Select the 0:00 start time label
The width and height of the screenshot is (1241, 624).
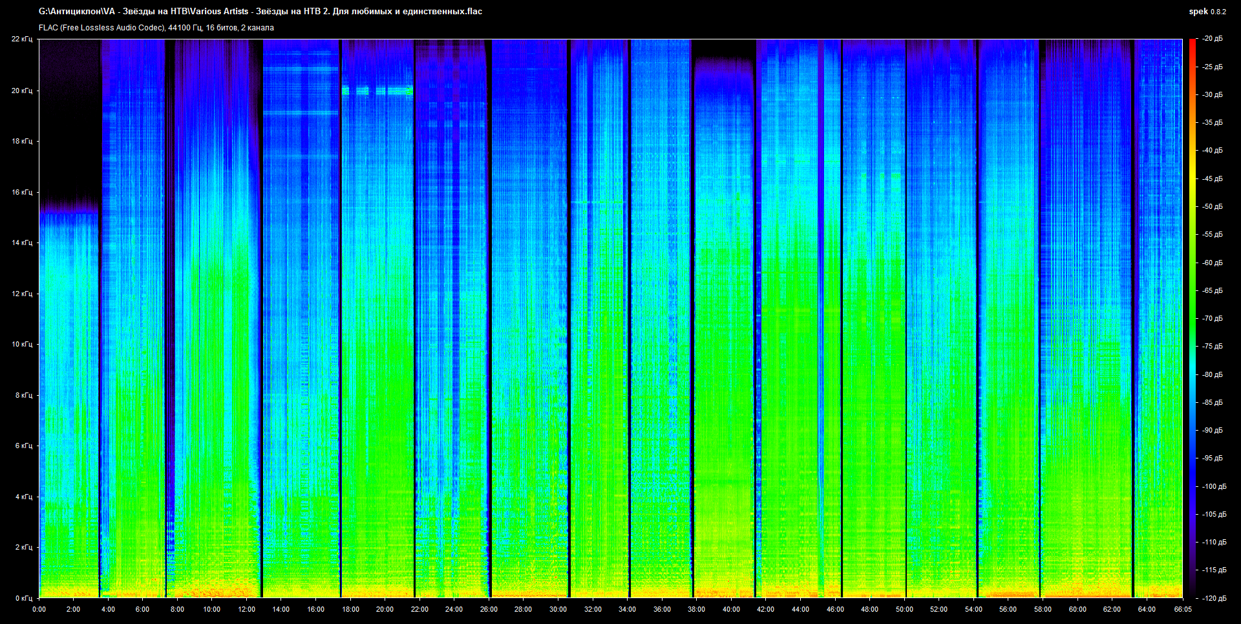coord(39,609)
